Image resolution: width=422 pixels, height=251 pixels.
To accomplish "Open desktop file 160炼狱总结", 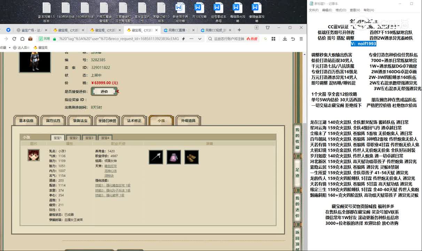I will (x=85, y=10).
